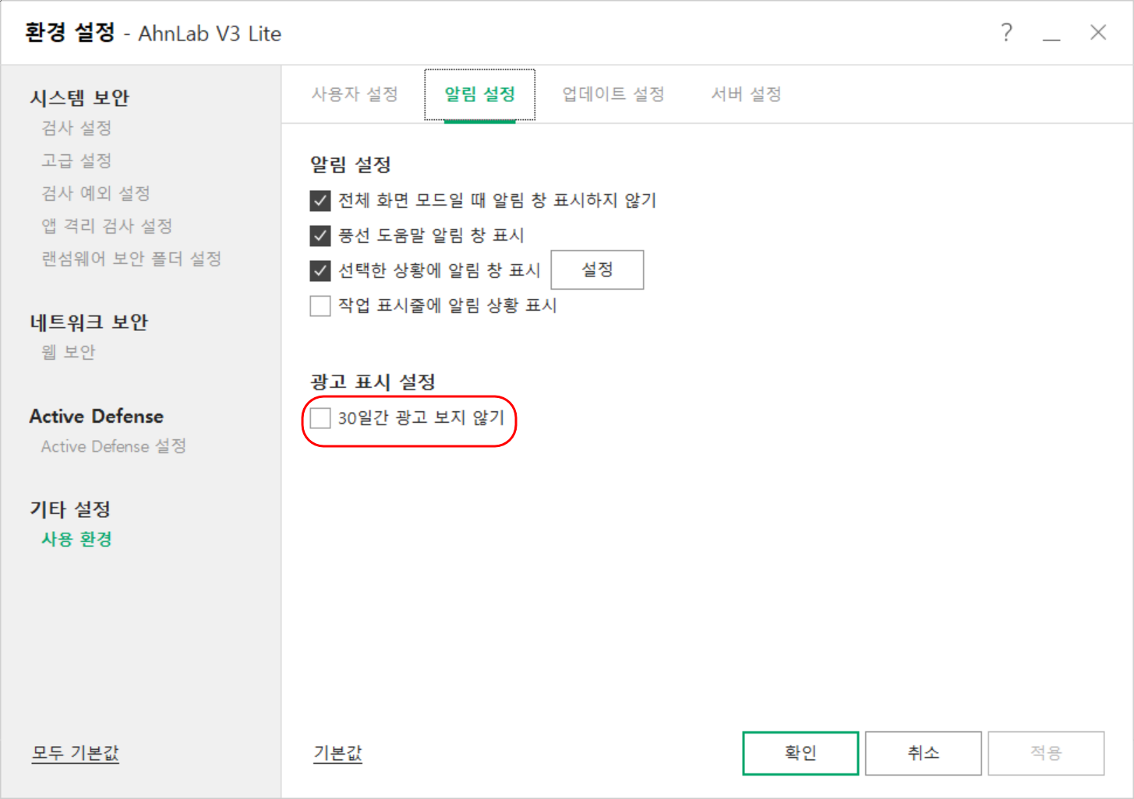Open 검사 설정 in the sidebar
This screenshot has width=1134, height=799.
pos(76,128)
